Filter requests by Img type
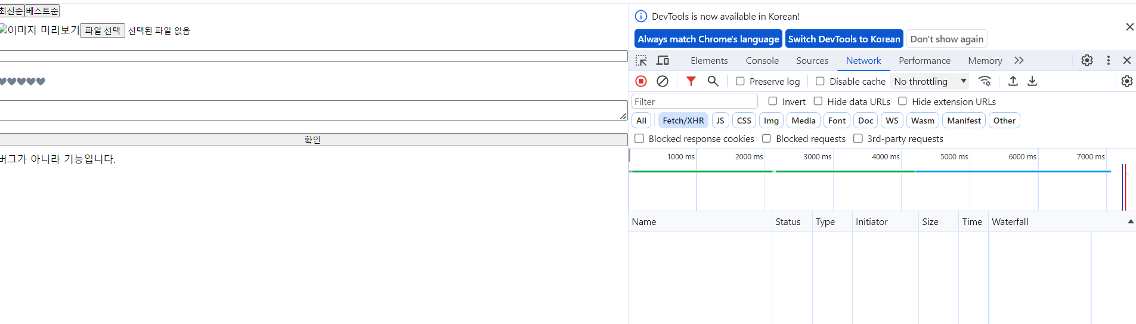This screenshot has width=1136, height=324. coord(771,121)
